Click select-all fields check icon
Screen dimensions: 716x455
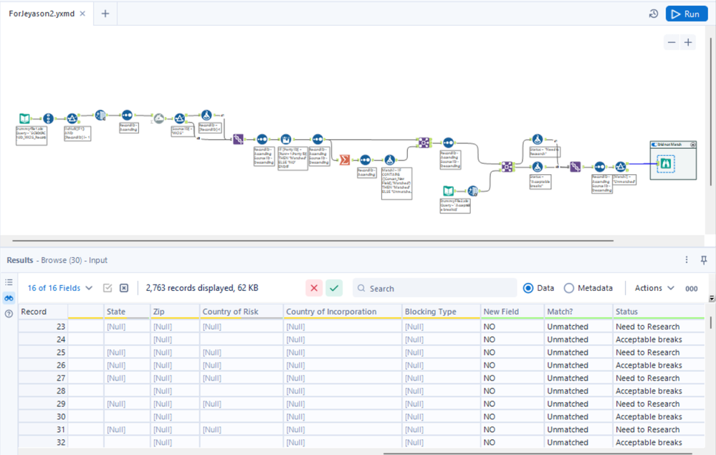tap(108, 288)
